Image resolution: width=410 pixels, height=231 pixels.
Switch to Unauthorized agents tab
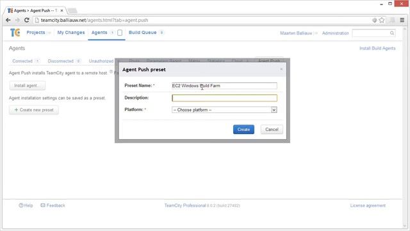pos(101,61)
